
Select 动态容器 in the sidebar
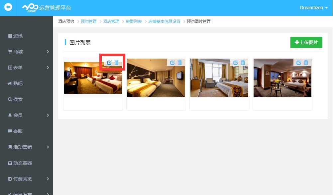[x=22, y=163]
